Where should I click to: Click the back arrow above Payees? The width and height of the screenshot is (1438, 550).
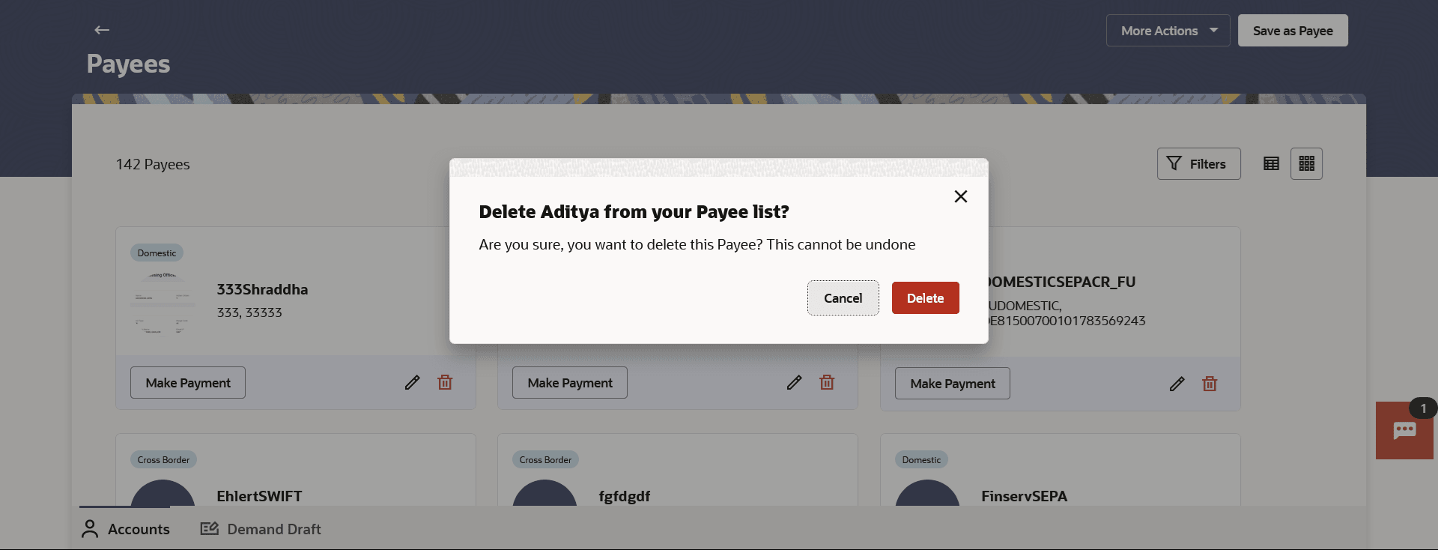pyautogui.click(x=102, y=30)
